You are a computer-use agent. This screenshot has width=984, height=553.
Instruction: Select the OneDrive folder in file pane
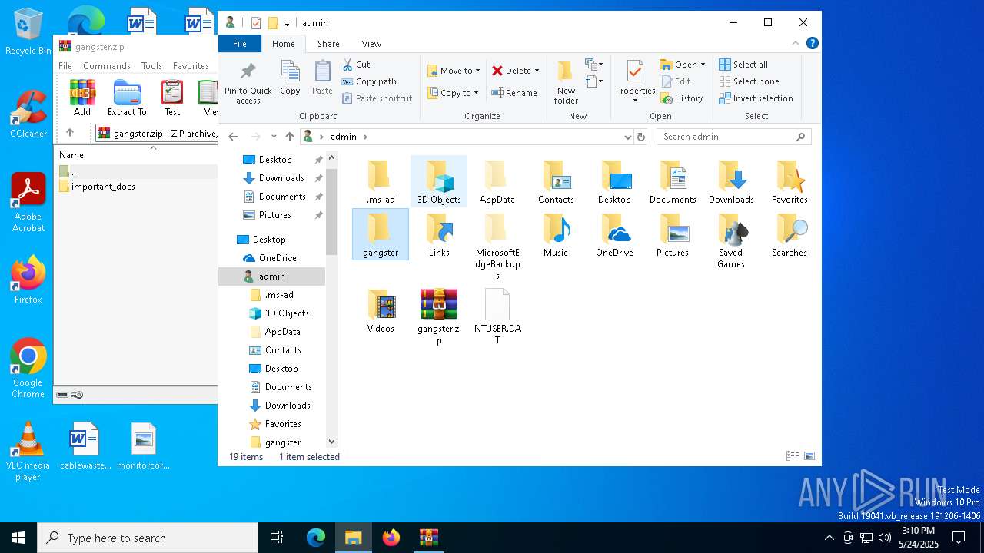tap(614, 235)
